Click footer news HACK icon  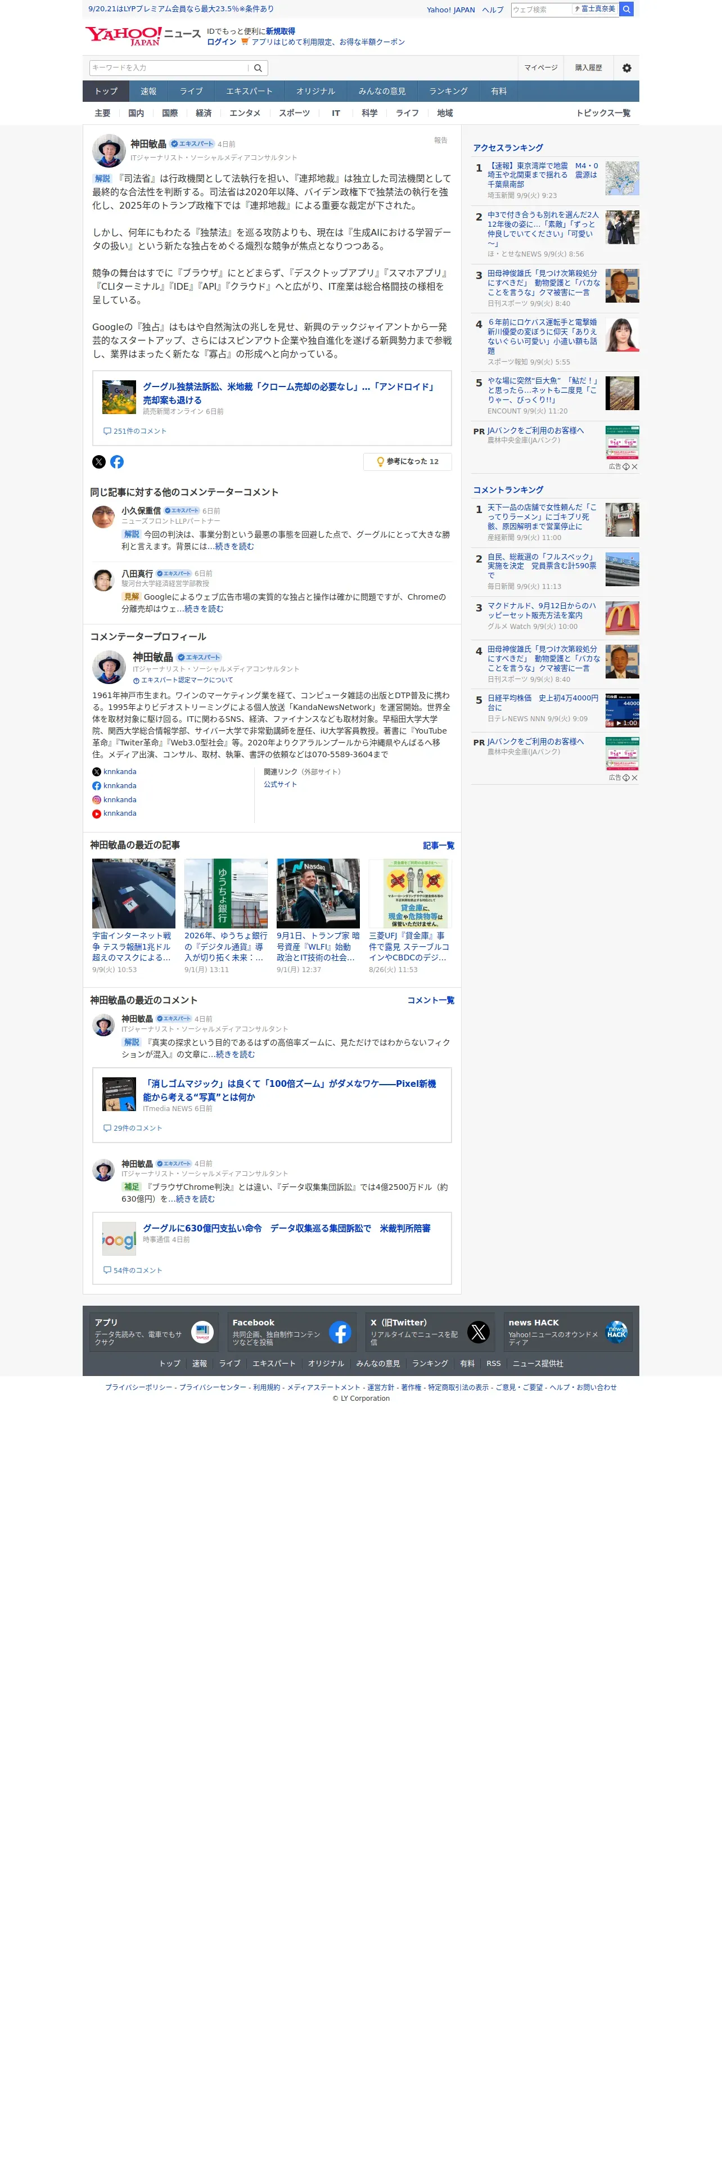tap(616, 1332)
